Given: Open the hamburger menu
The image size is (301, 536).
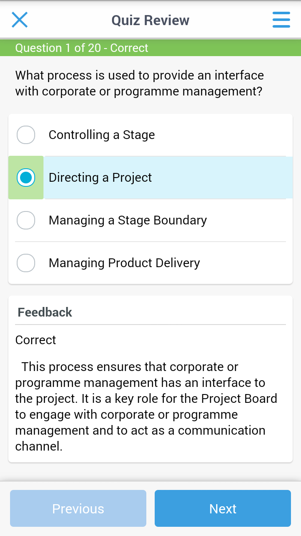Looking at the screenshot, I should (x=281, y=20).
